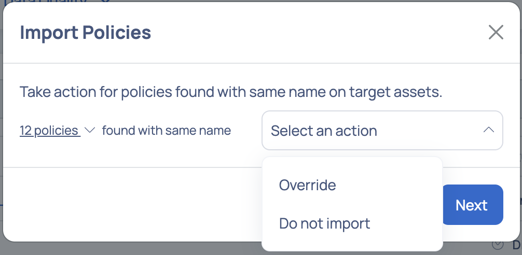The image size is (522, 255).
Task: Select the Do not import option
Action: pos(325,223)
